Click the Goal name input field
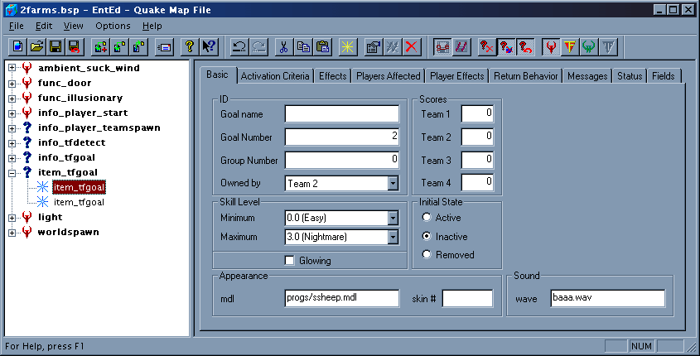This screenshot has height=356, width=700. (x=342, y=113)
